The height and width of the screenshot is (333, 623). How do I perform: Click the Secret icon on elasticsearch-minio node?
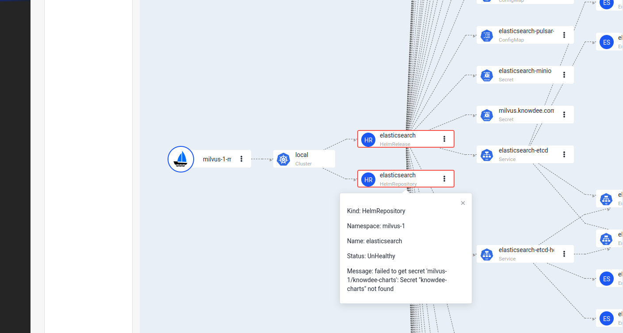[486, 75]
